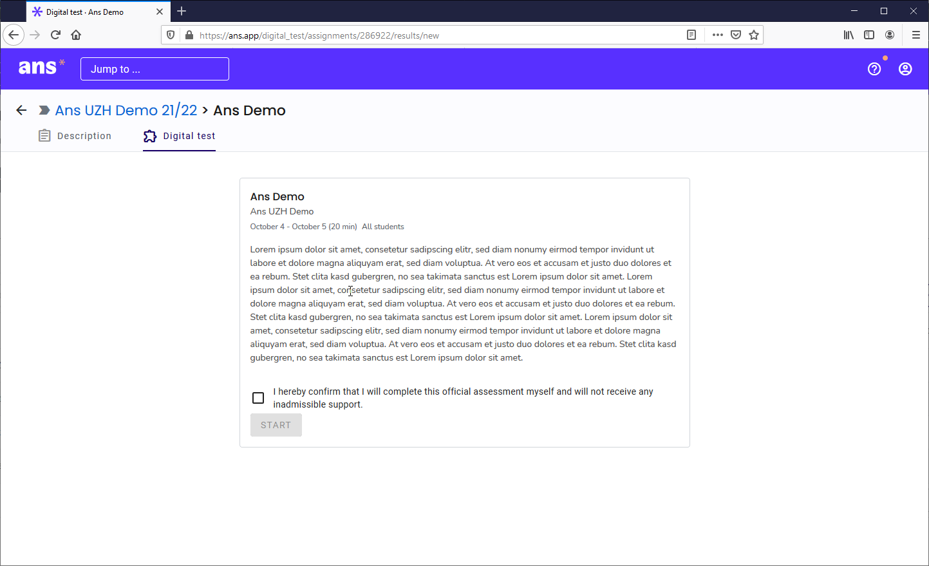Open the user account profile icon
This screenshot has width=929, height=566.
[905, 69]
